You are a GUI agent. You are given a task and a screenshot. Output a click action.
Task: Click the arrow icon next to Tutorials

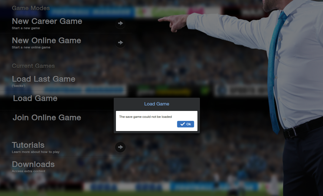click(x=120, y=147)
